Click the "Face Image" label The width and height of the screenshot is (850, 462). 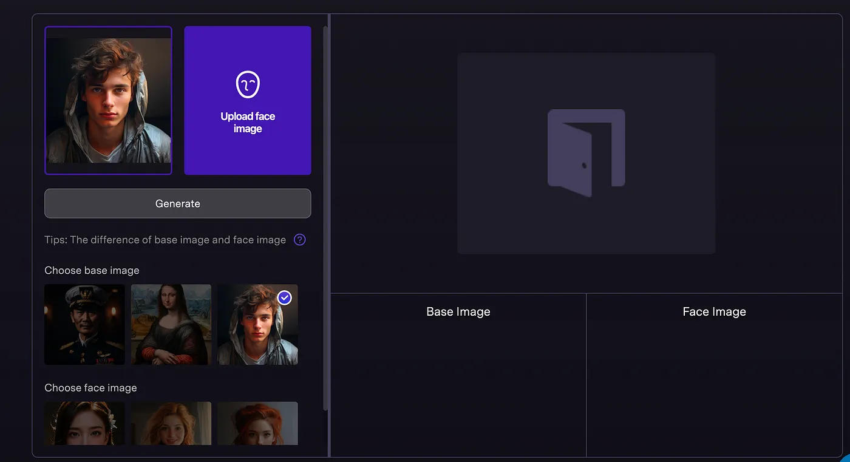point(715,311)
